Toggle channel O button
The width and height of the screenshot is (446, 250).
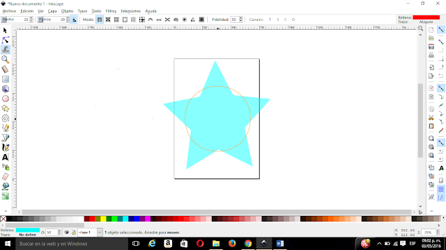click(293, 19)
